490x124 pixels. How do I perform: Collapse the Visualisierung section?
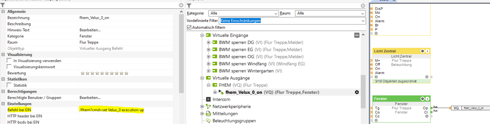point(3,54)
